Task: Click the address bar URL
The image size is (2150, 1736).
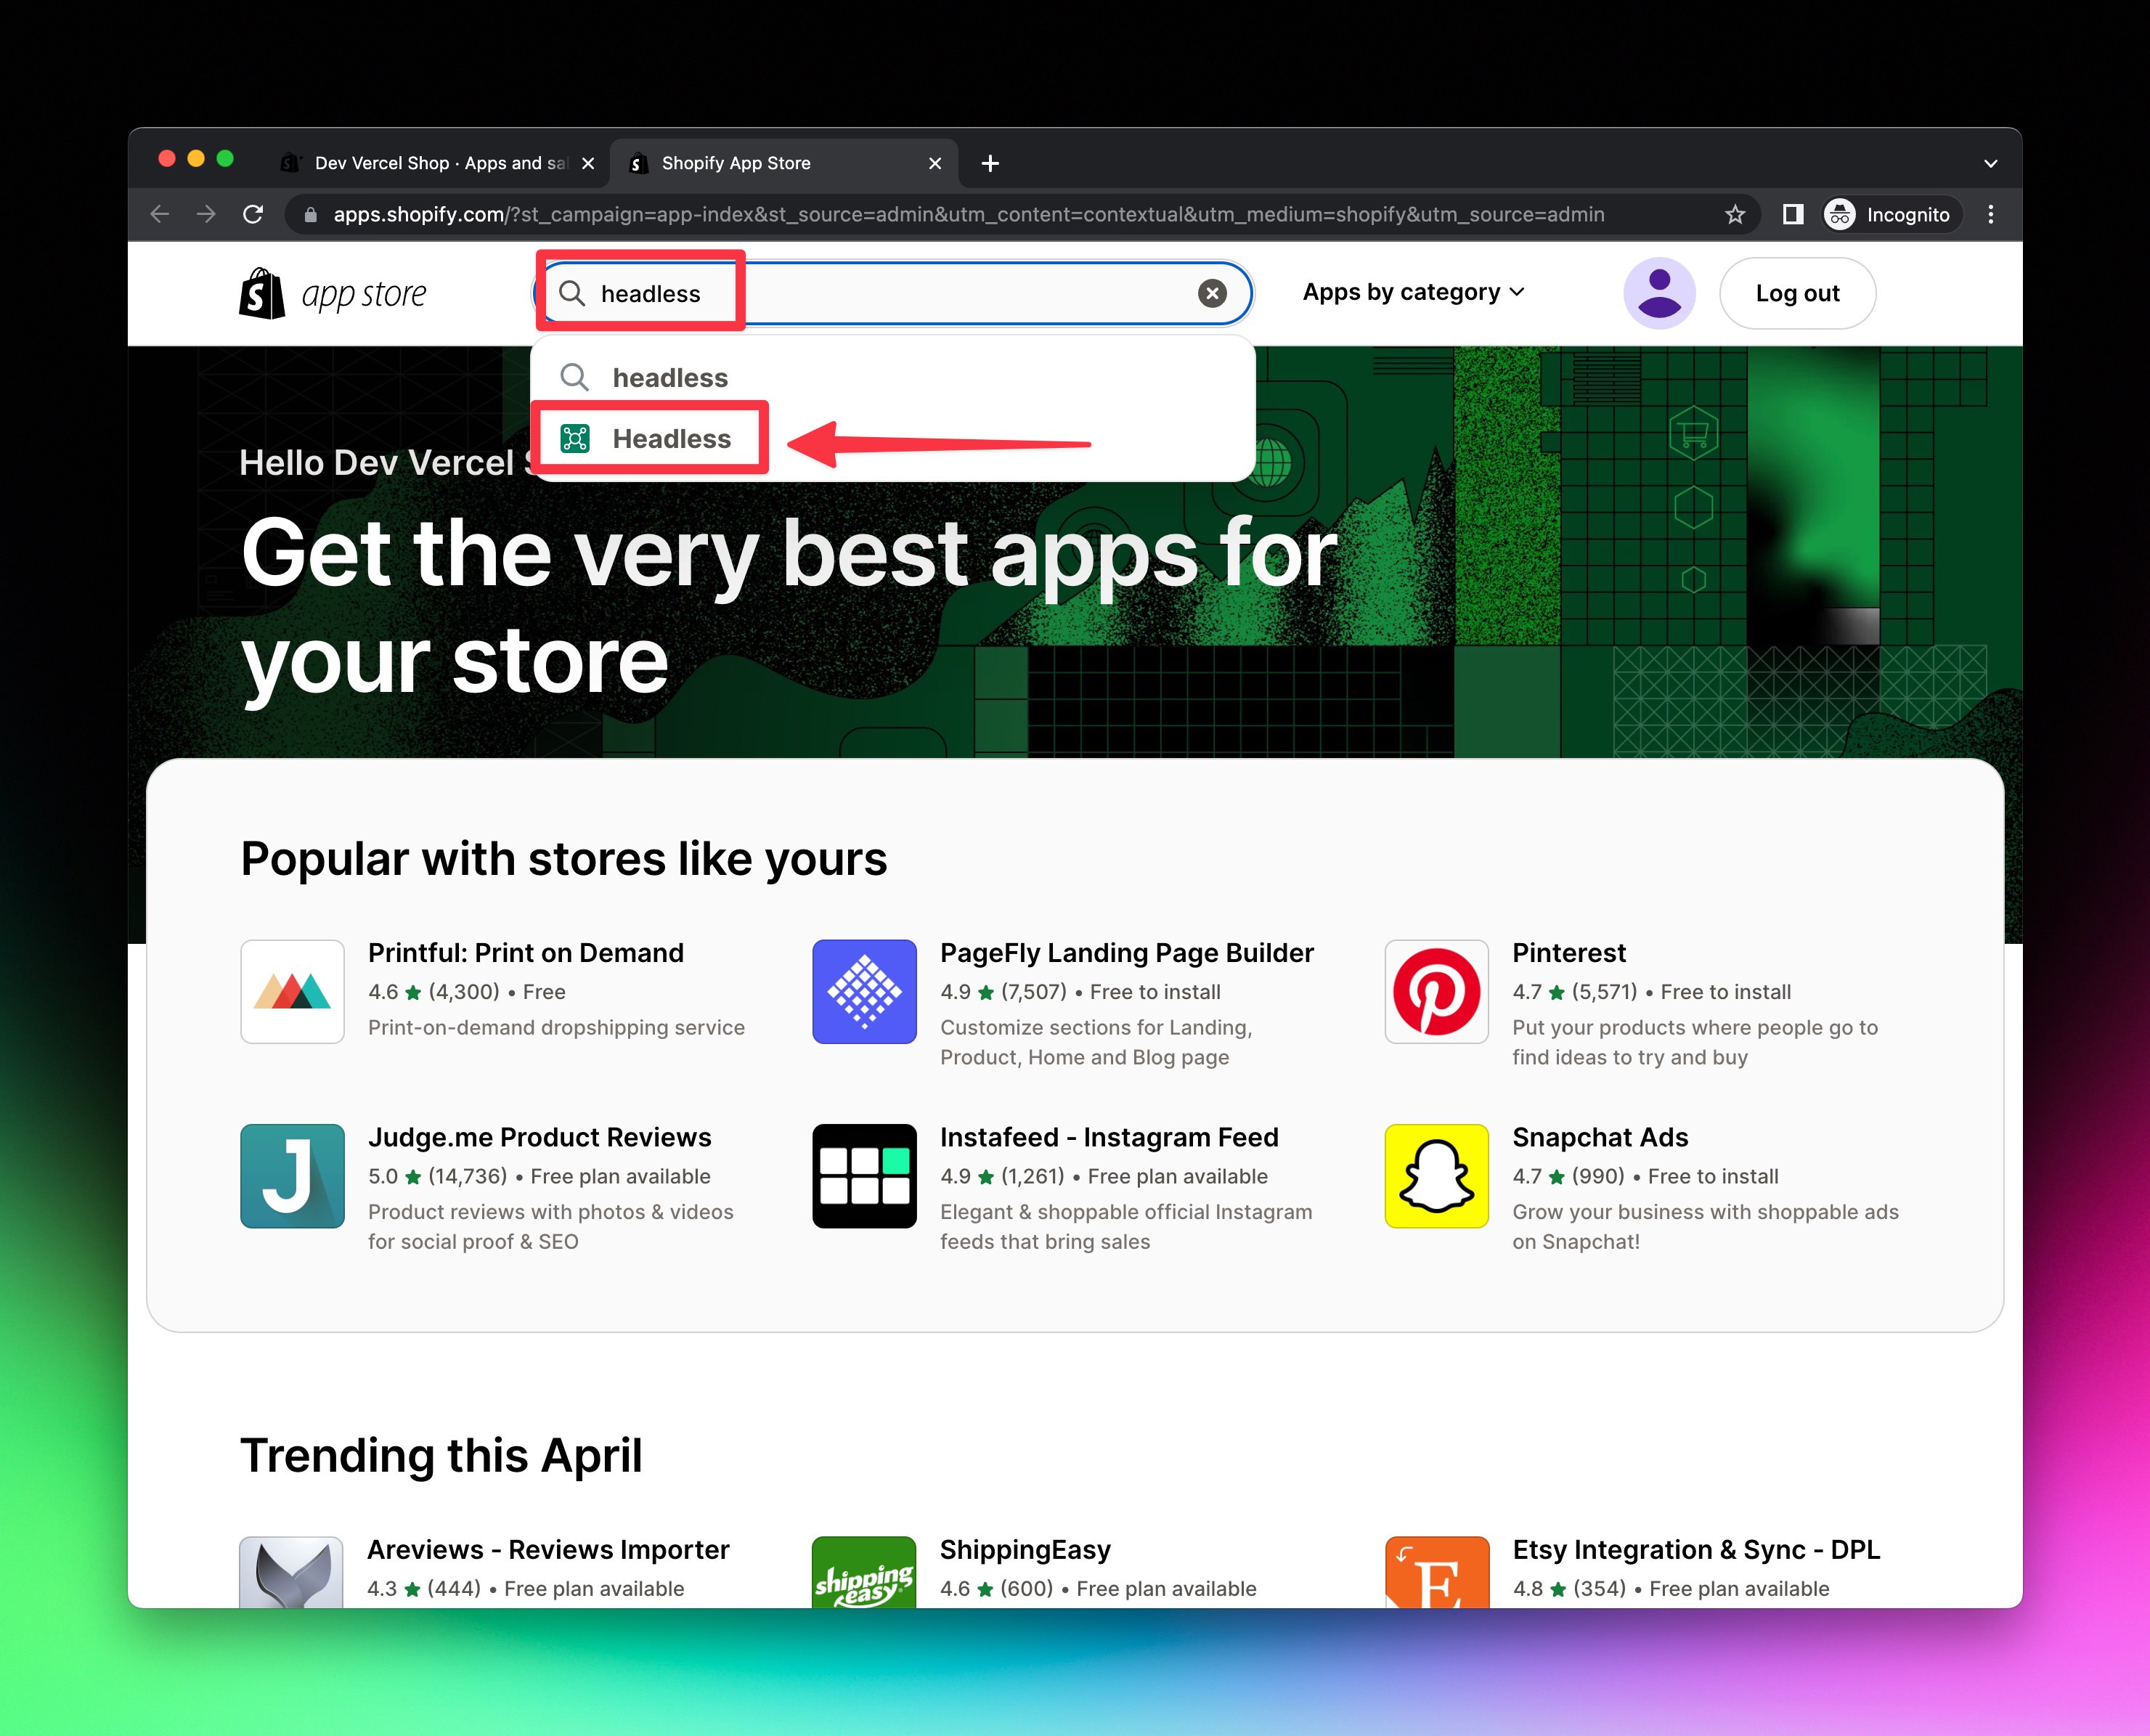Action: [968, 214]
